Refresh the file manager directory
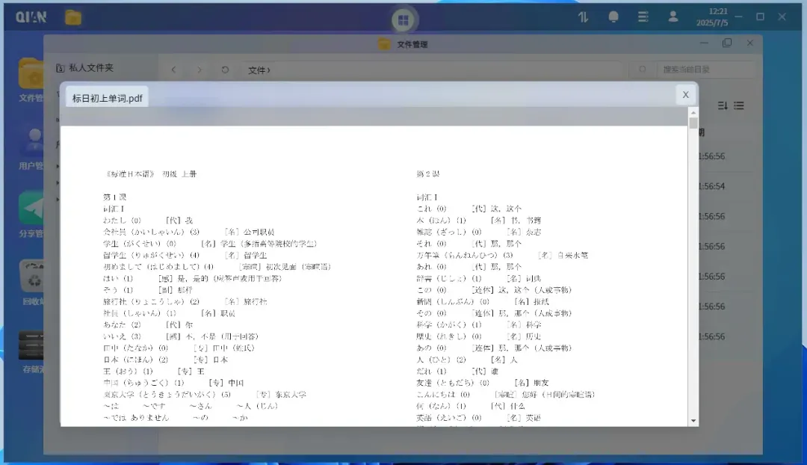 225,70
